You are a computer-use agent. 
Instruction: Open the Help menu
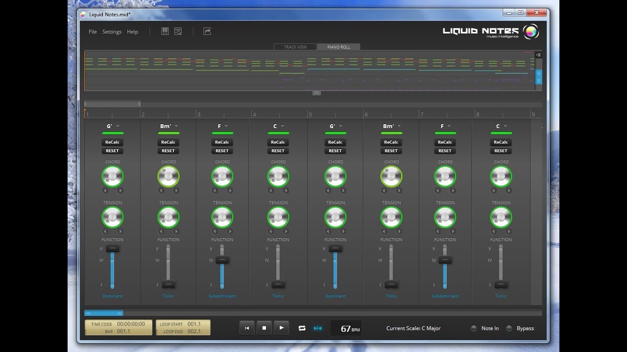coord(132,32)
